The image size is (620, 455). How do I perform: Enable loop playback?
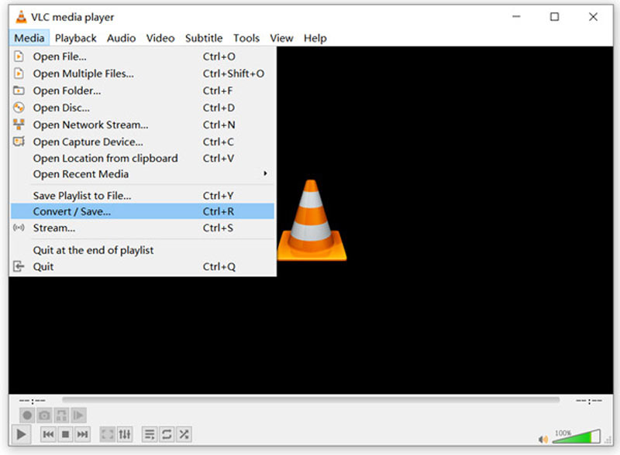(166, 434)
